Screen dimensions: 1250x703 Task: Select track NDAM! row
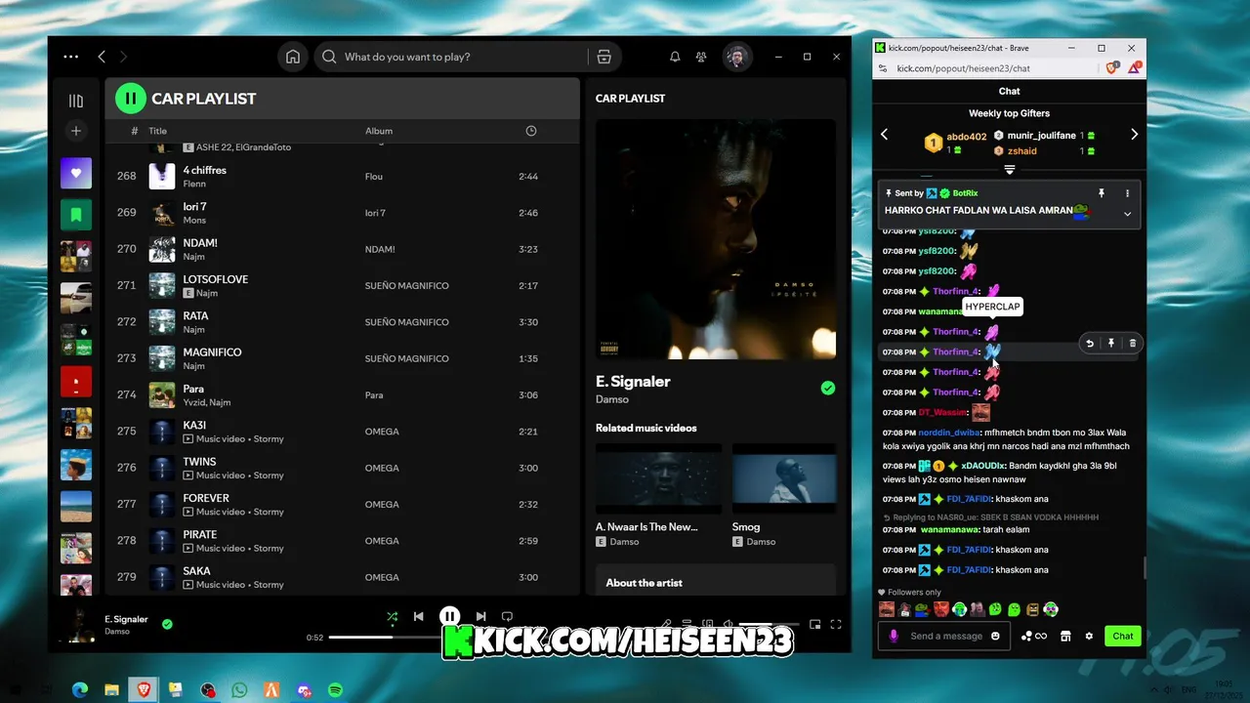342,249
